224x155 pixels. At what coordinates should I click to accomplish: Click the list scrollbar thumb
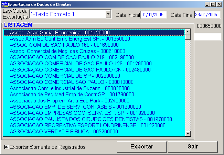tap(188, 37)
